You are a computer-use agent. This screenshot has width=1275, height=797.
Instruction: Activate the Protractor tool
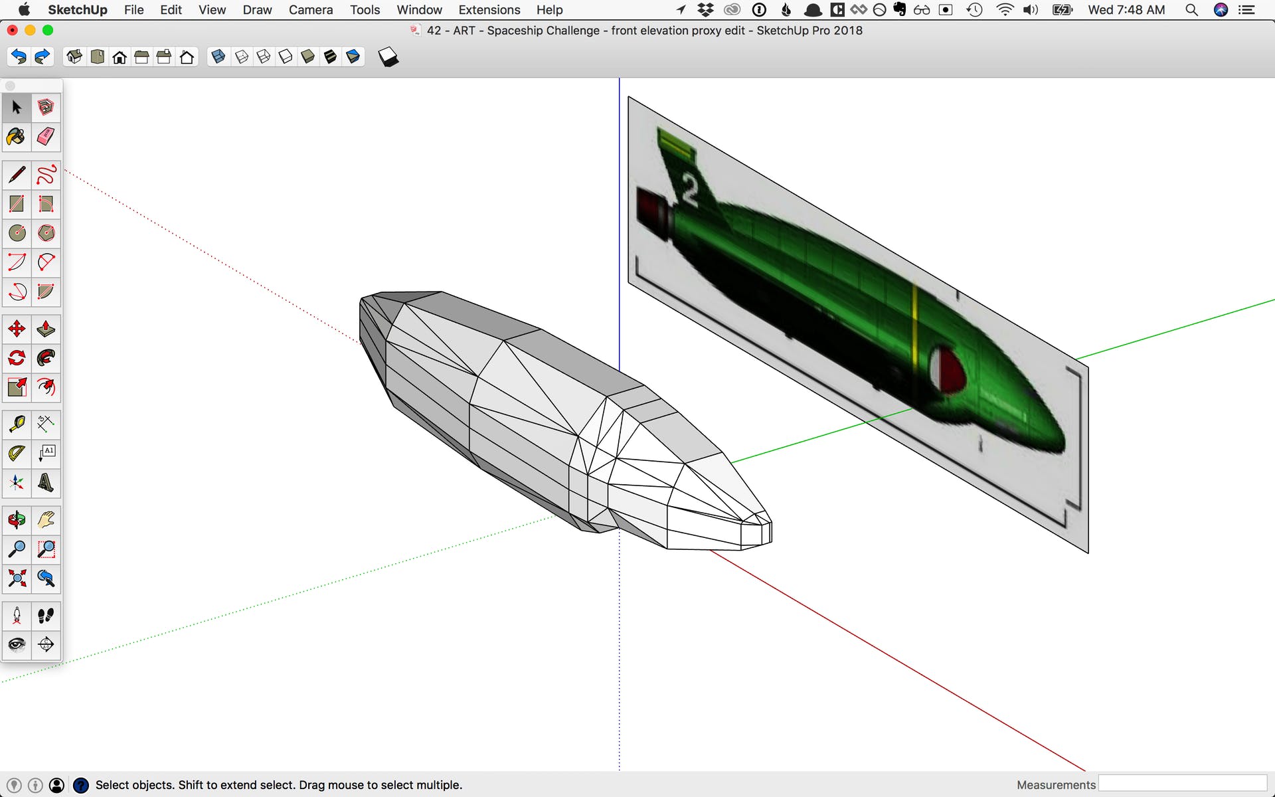(x=17, y=453)
